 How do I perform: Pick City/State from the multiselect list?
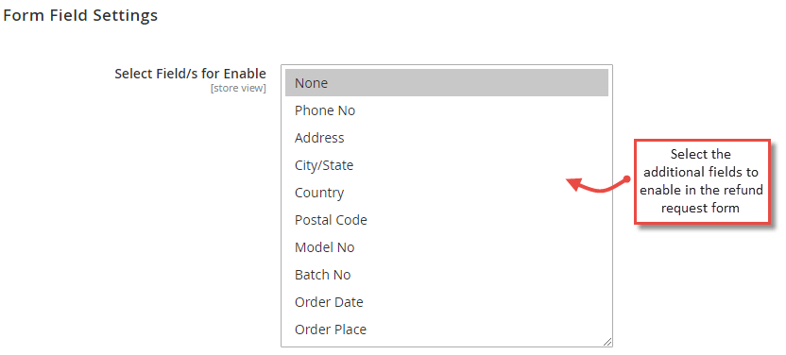(x=447, y=165)
